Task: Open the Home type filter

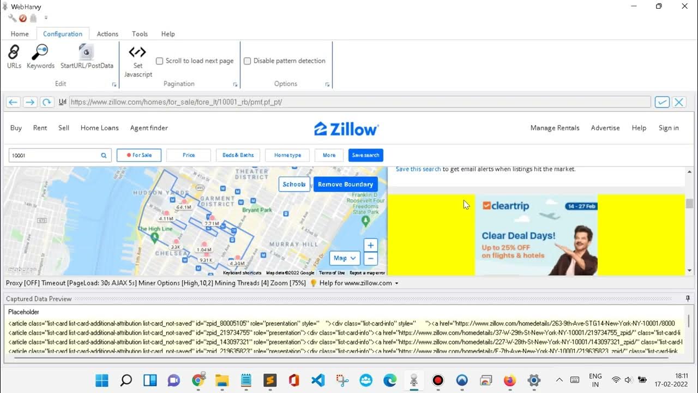Action: [287, 155]
